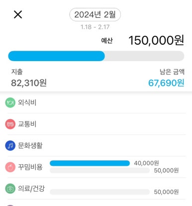Select the 의료/건강 category label
This screenshot has height=206, width=192.
31,189
